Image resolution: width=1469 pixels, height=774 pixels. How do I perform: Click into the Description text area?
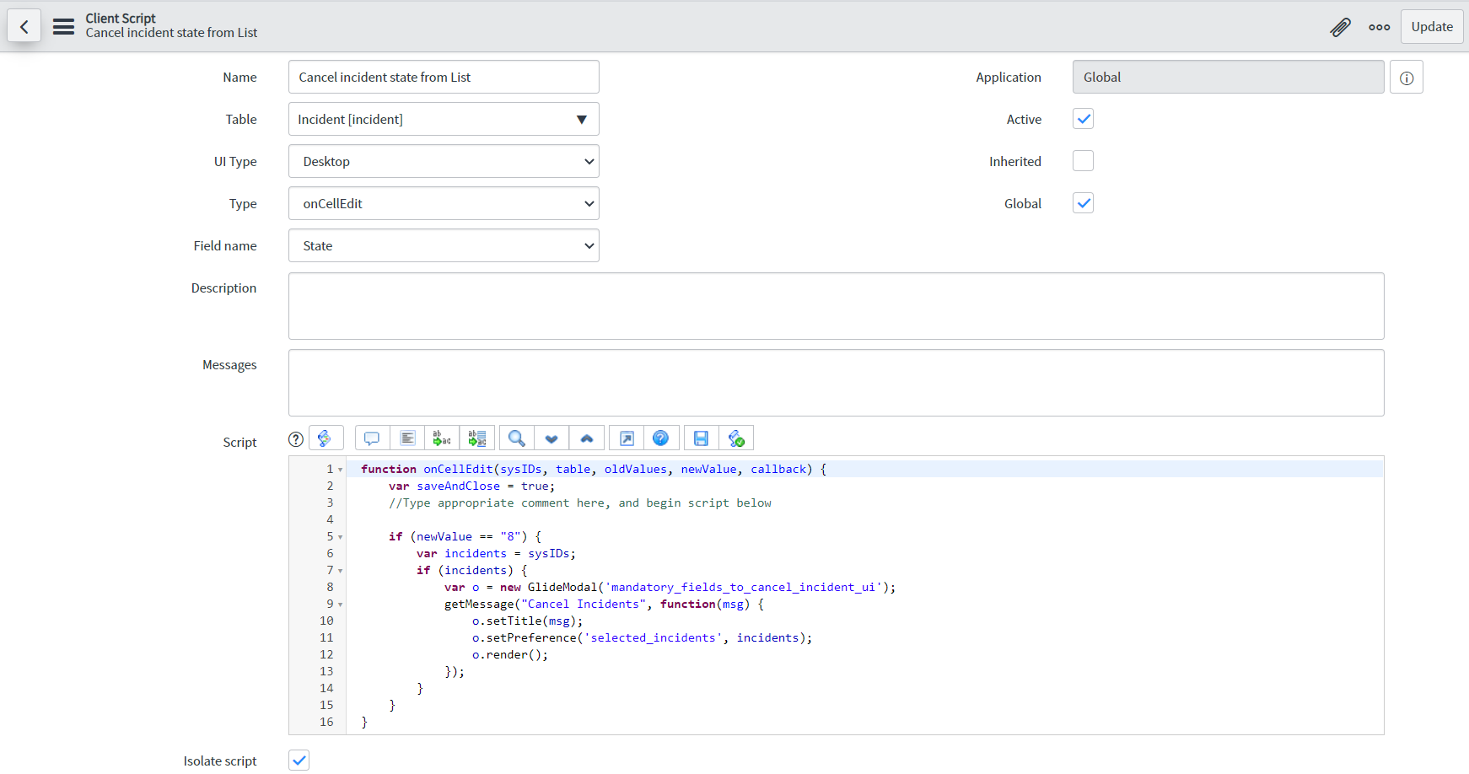click(836, 306)
